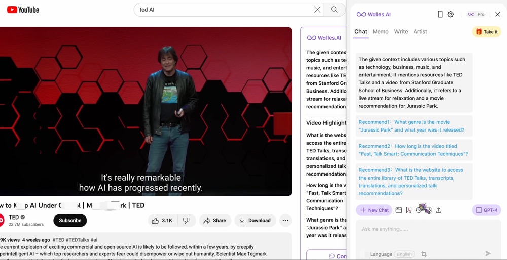This screenshot has width=507, height=260.
Task: Click the webpage window icon beside New Chat
Action: [399, 210]
